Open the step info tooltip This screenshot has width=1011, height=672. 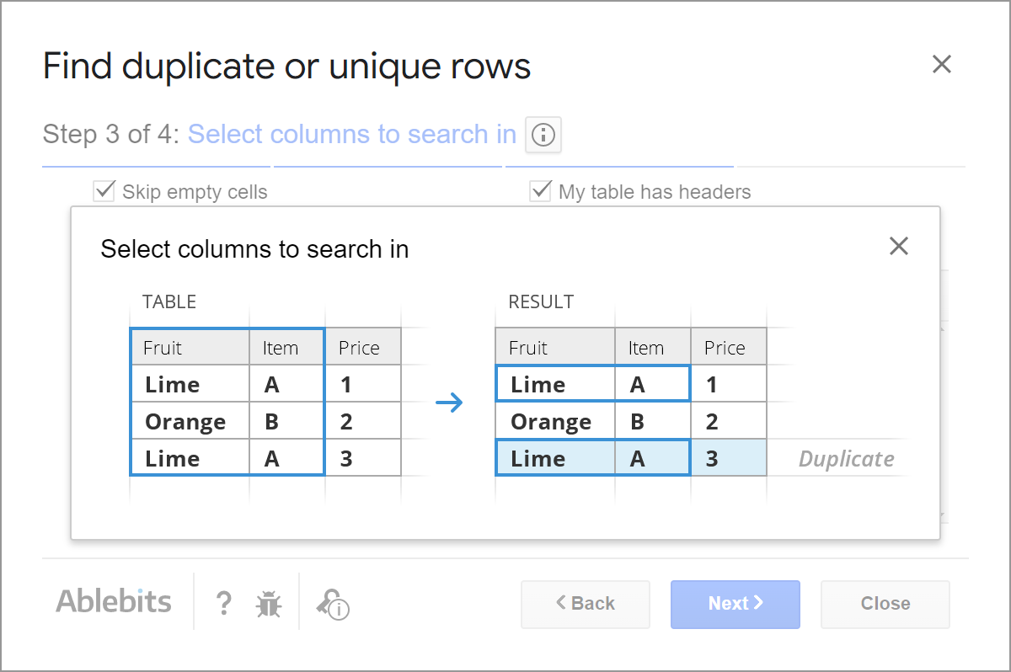[543, 135]
